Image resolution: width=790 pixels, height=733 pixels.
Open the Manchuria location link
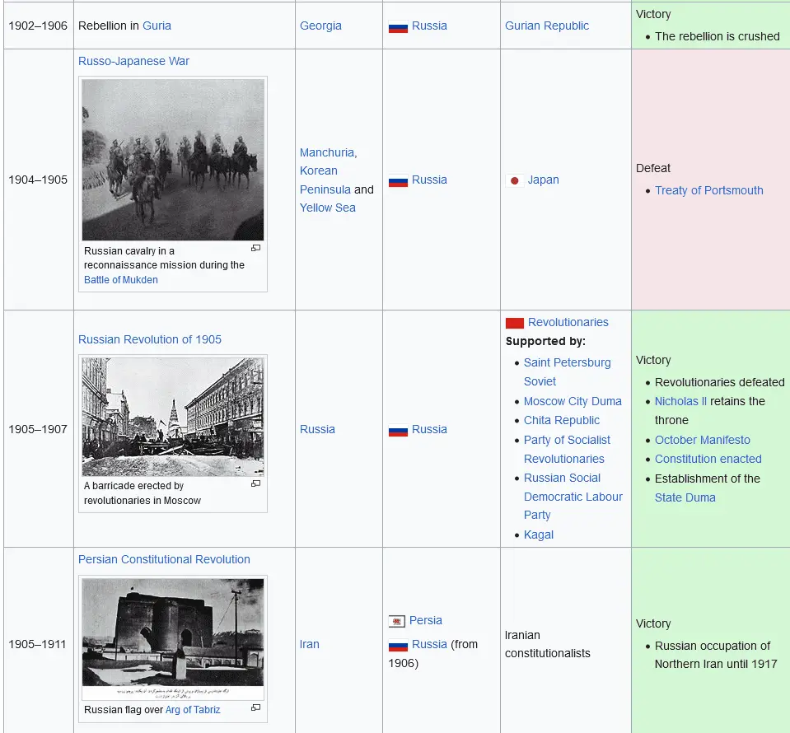click(327, 152)
